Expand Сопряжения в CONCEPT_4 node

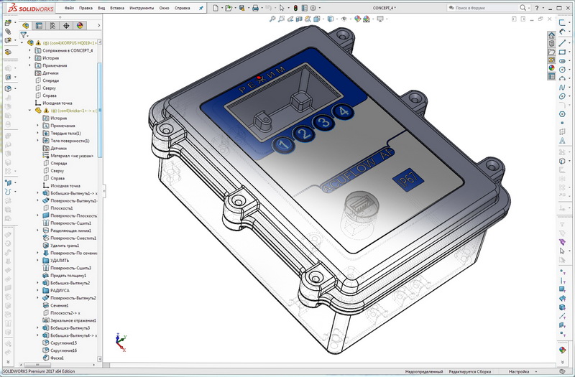tap(29, 50)
